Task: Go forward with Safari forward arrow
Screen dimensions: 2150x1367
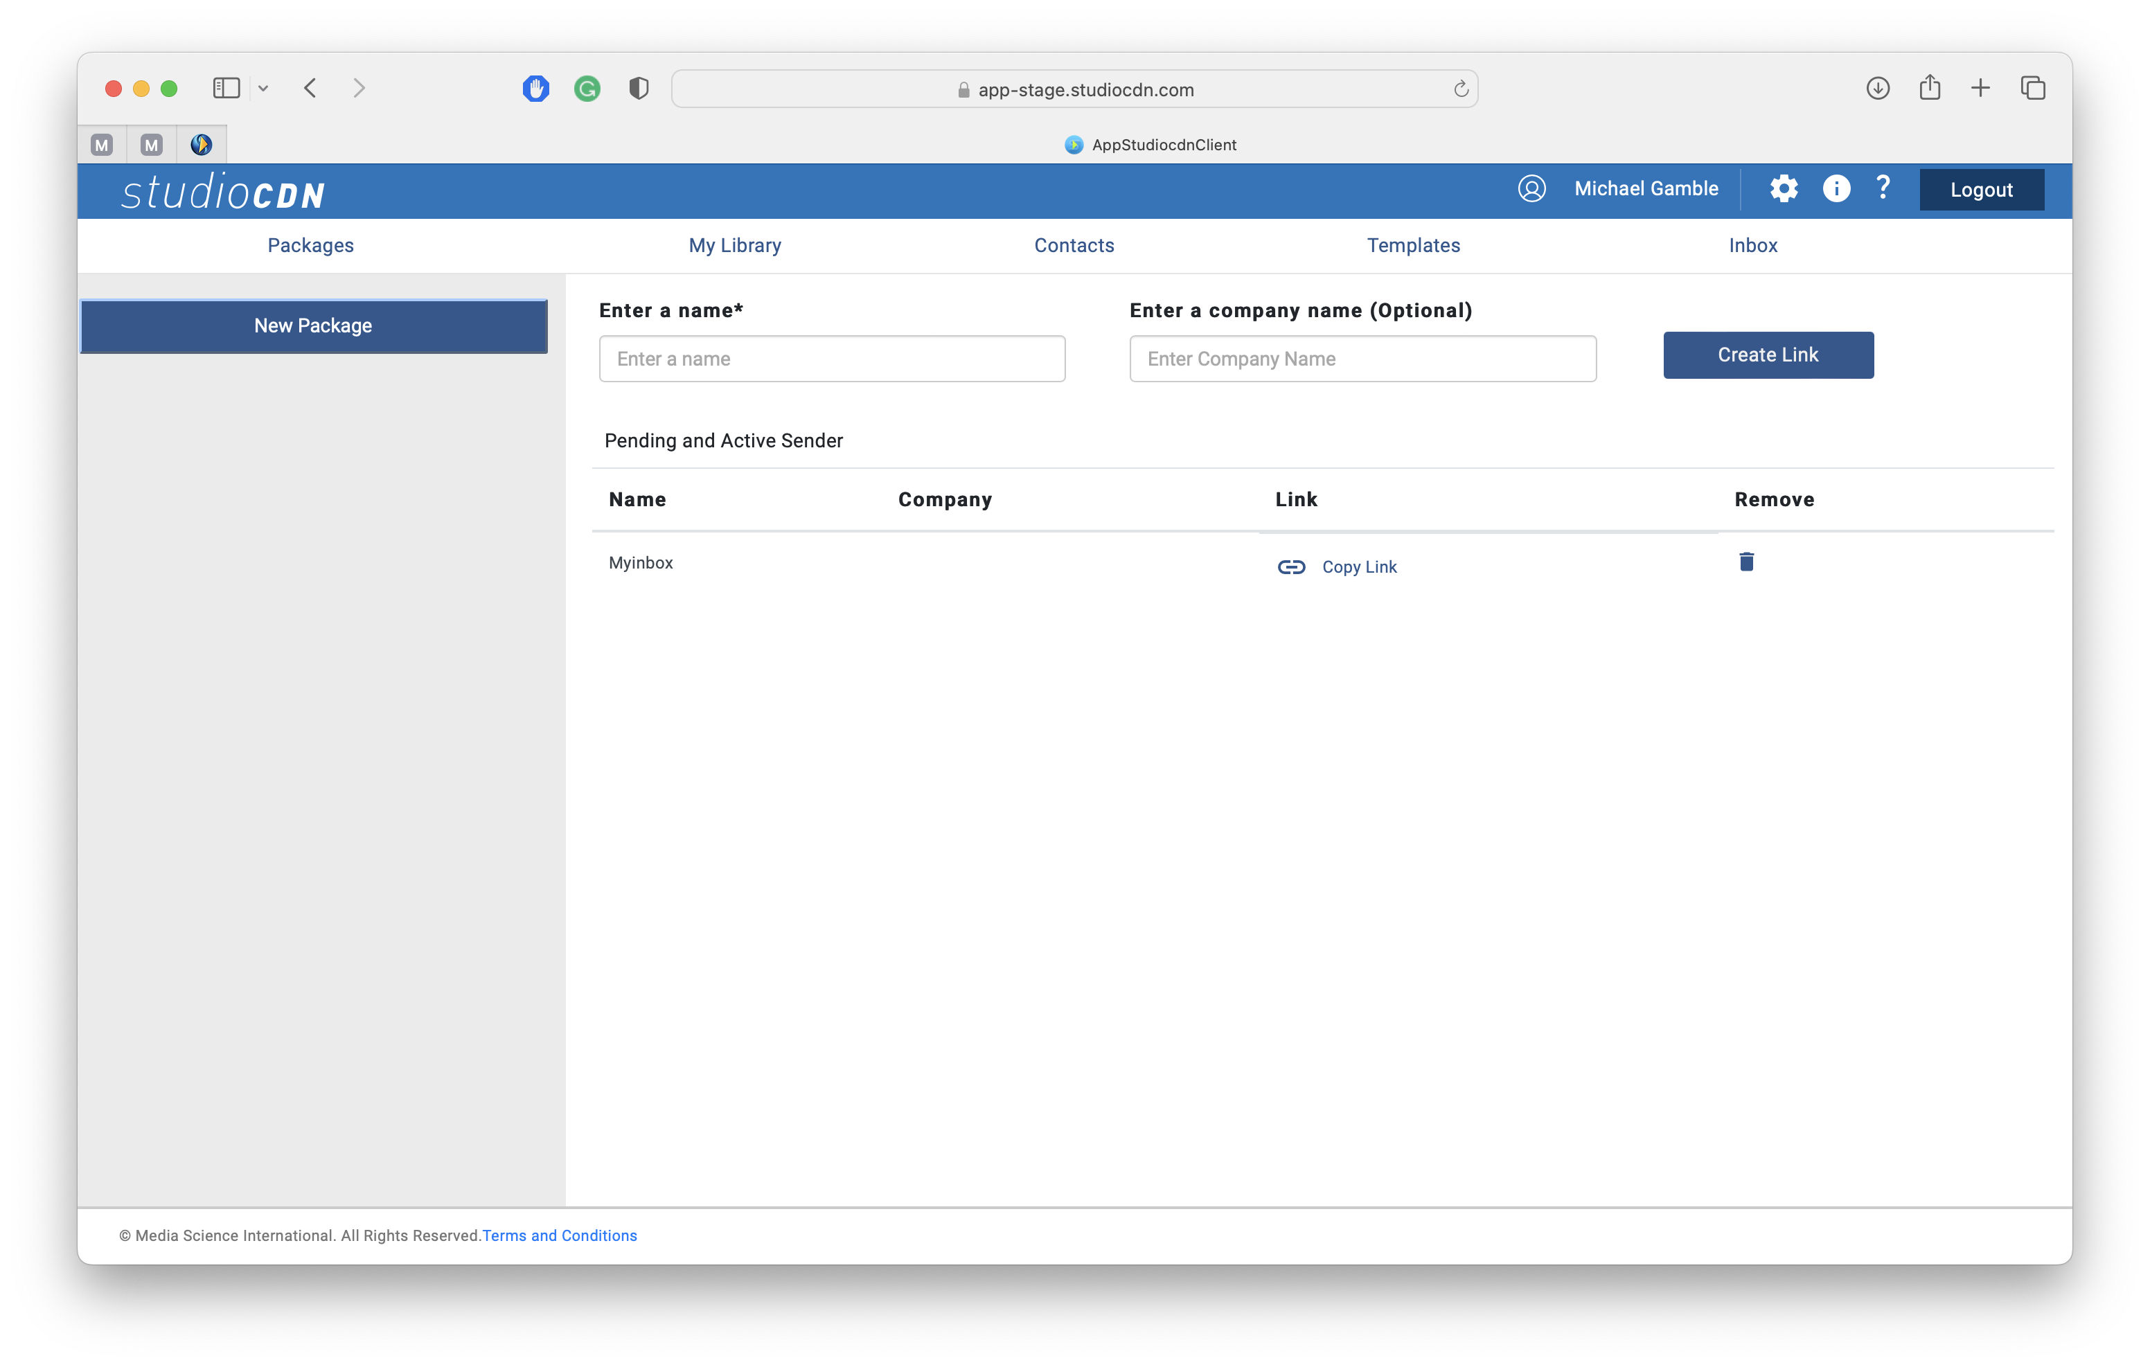Action: 359,89
